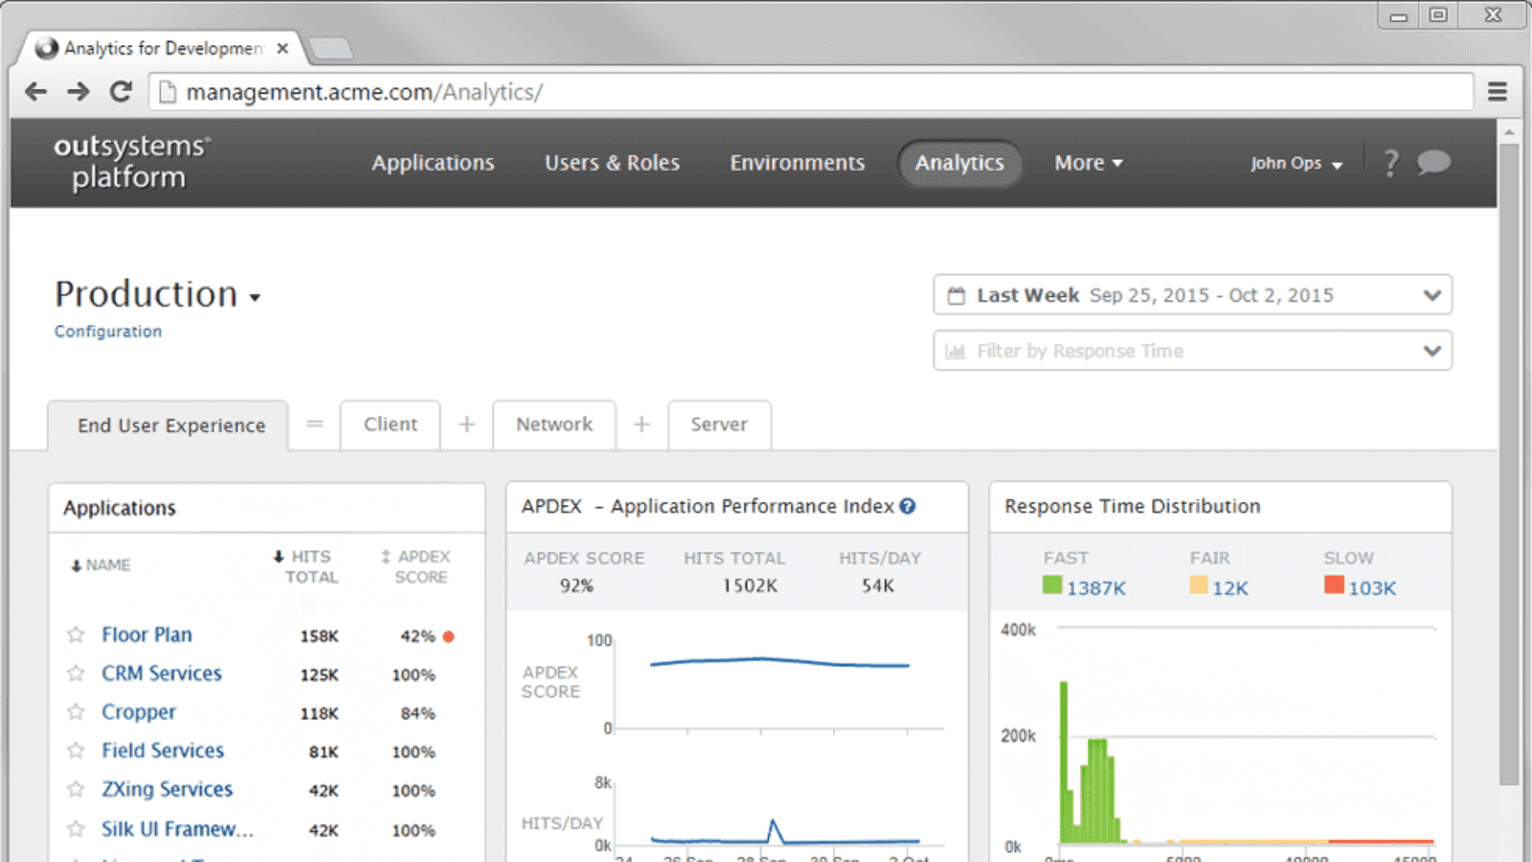Go to the Applications navigation item

(x=433, y=163)
